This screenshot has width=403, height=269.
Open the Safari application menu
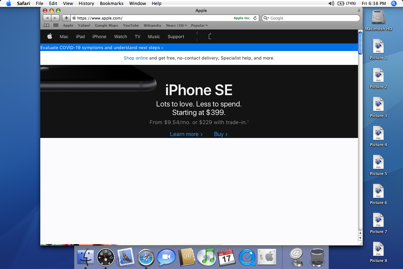coord(24,3)
